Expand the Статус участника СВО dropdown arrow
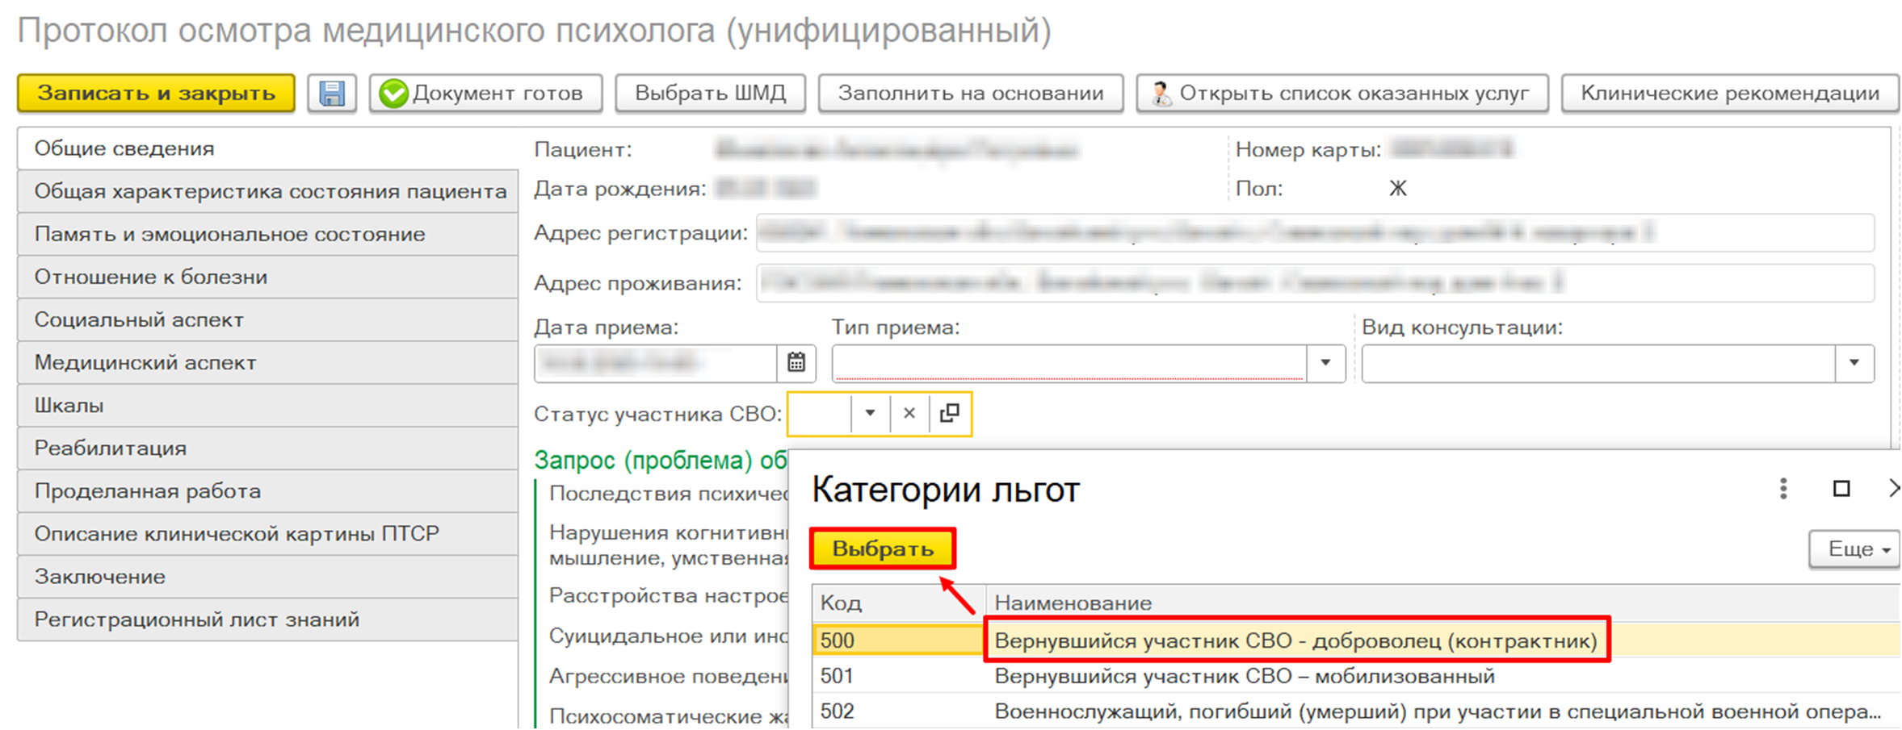 [870, 414]
